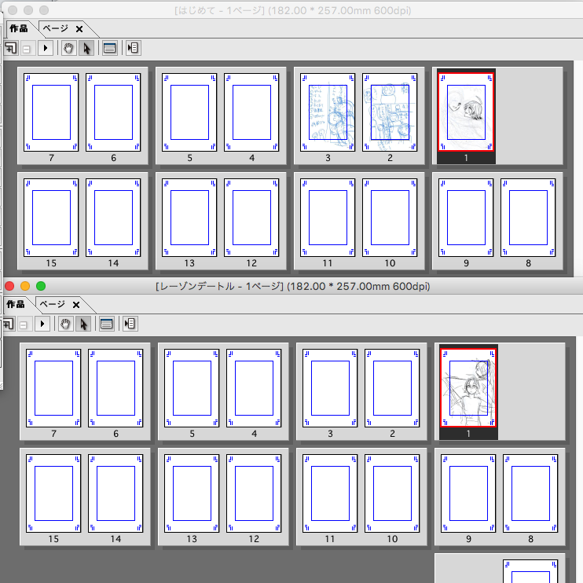
Task: Select page 12 thumbnail in はじめて window
Action: (251, 218)
